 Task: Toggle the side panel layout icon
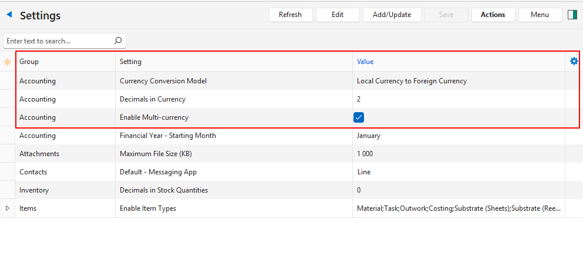pyautogui.click(x=572, y=15)
